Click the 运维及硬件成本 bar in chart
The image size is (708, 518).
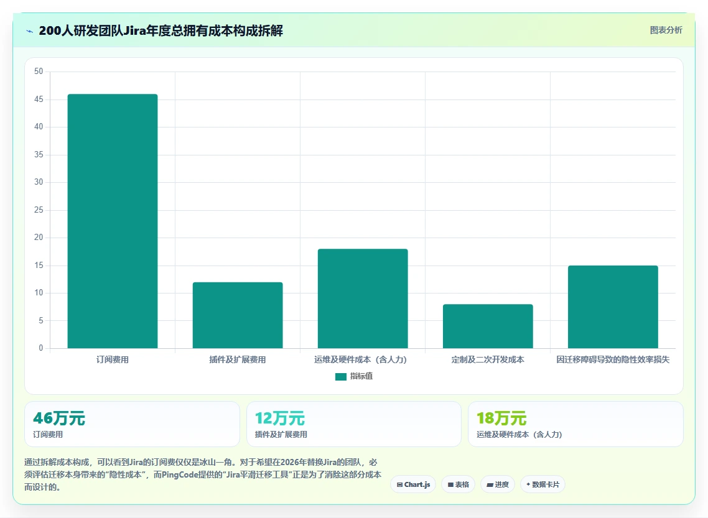[363, 298]
